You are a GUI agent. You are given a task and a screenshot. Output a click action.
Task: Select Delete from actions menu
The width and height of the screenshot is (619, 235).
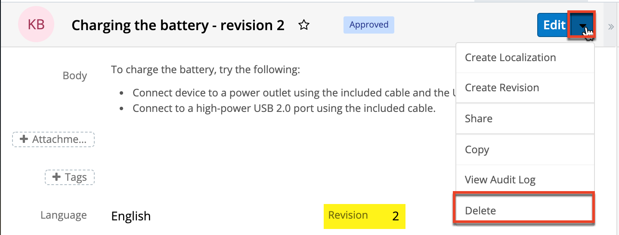tap(480, 211)
